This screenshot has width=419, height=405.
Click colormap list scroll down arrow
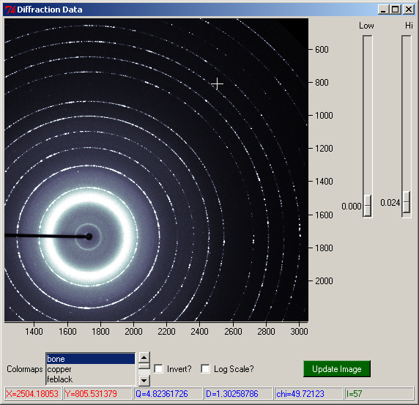144,380
